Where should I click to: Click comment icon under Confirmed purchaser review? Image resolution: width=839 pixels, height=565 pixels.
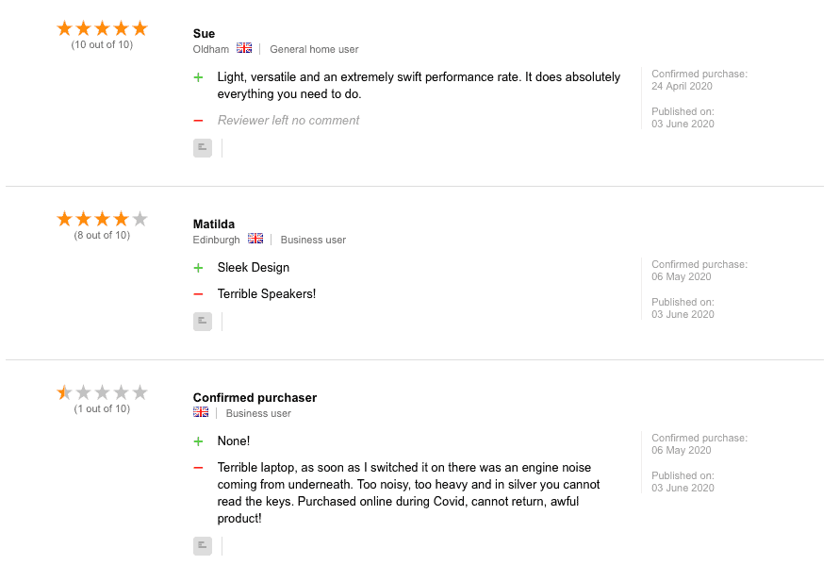203,546
